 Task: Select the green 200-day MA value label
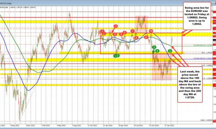[x=203, y=45]
